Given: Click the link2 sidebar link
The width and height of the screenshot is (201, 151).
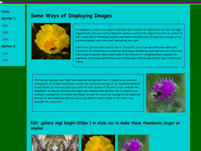Looking at the screenshot, I should pos(5,32).
